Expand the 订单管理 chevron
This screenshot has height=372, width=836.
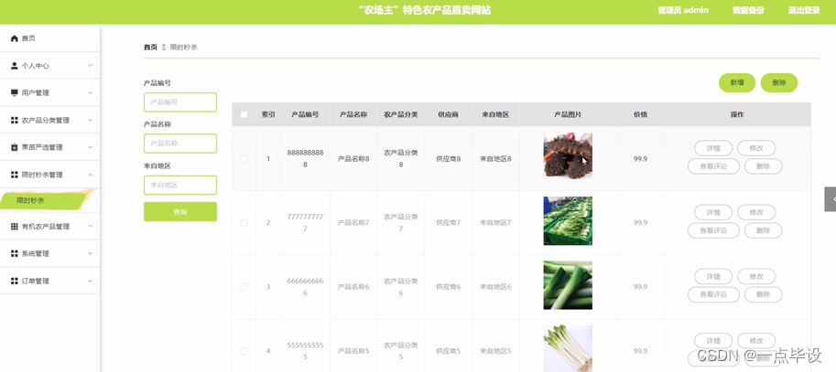tap(90, 281)
